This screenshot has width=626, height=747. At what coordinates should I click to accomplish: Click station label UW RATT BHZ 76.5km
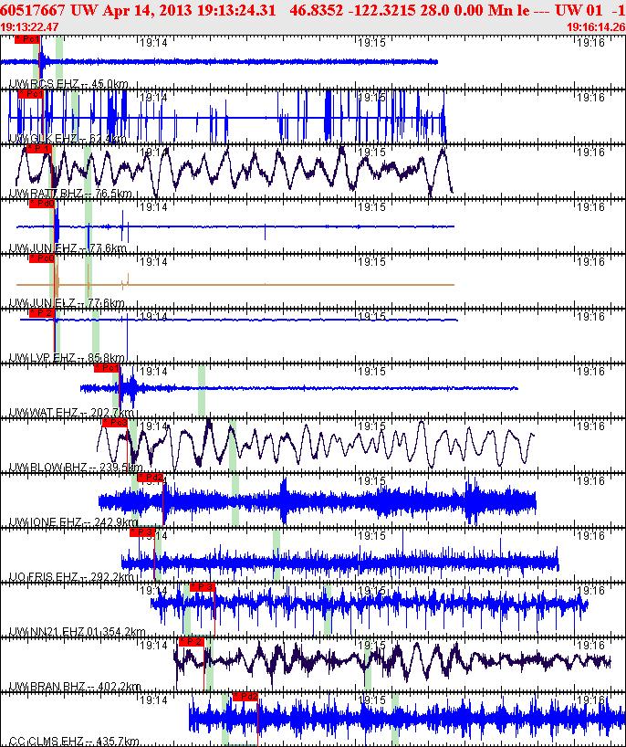tap(70, 194)
